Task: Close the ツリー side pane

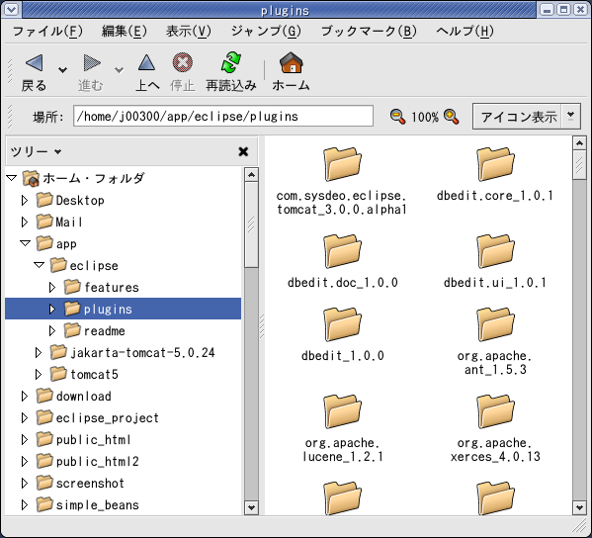Action: pos(243,151)
